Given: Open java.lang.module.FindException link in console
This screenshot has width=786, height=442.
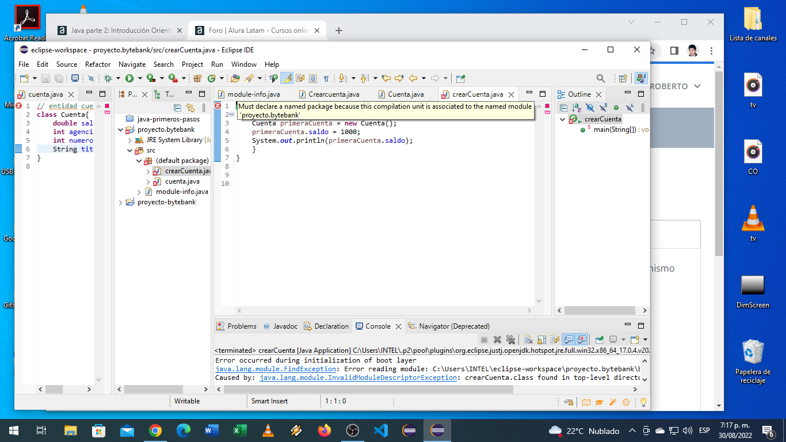Looking at the screenshot, I should point(275,369).
